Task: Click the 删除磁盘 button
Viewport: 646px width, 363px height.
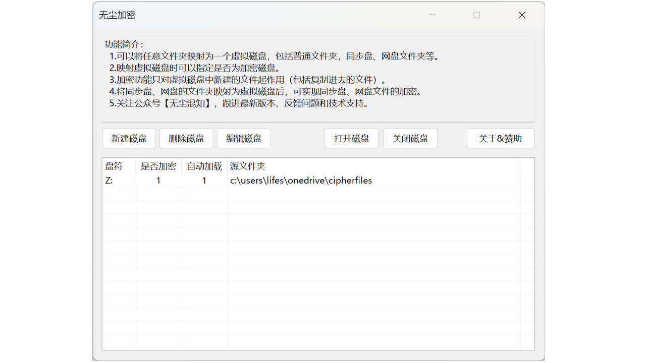Action: 186,139
